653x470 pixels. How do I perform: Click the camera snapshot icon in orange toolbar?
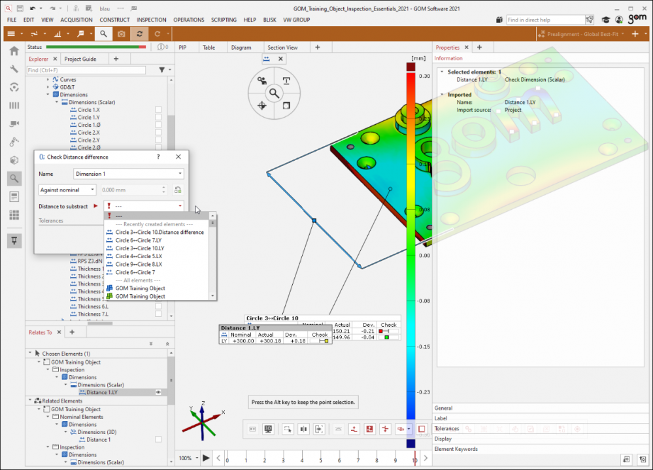[121, 33]
